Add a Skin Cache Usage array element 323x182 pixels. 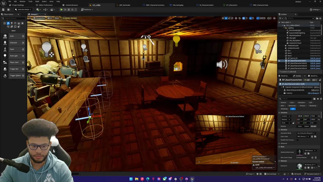[x=312, y=157]
